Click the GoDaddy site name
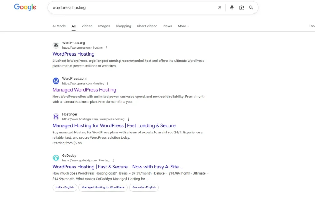This screenshot has height=198, width=315. coord(69,156)
